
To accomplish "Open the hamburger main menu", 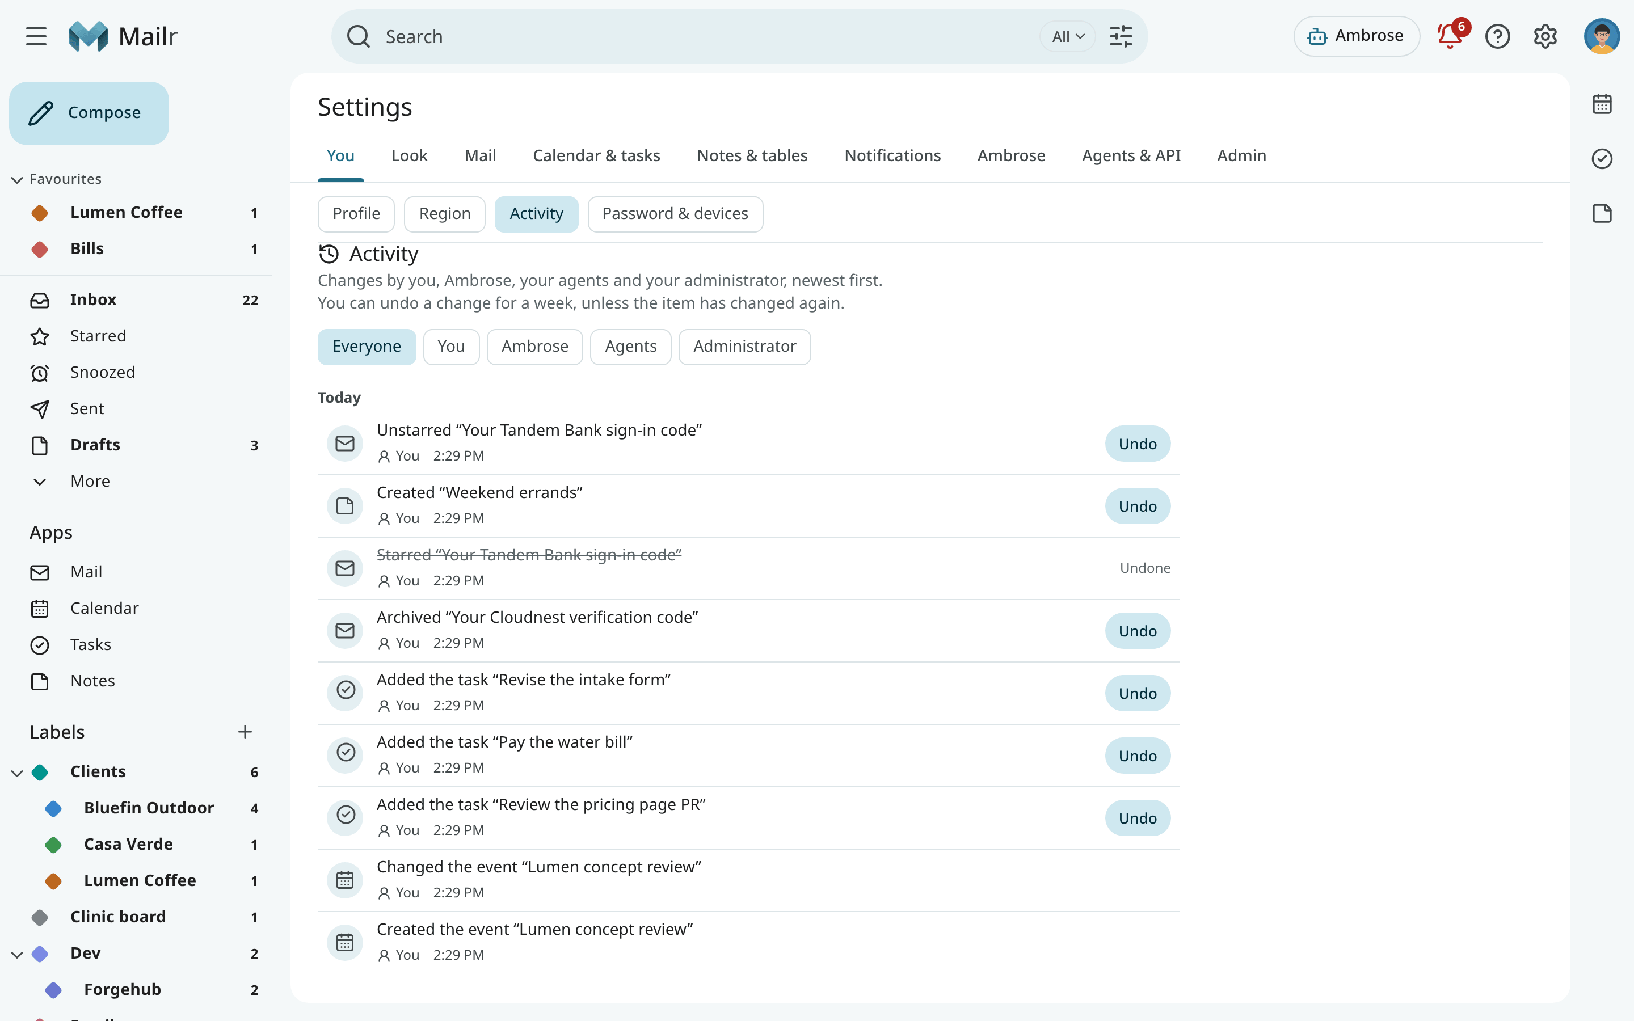I will [36, 36].
